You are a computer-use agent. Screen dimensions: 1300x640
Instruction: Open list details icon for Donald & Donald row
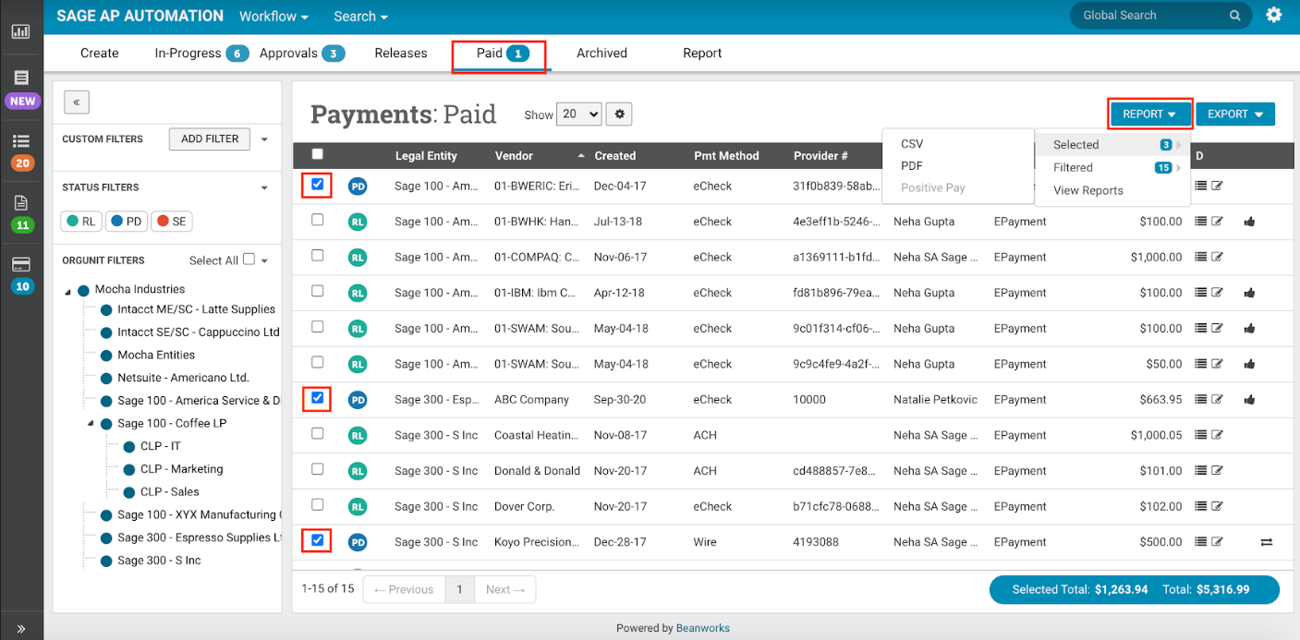tap(1200, 471)
